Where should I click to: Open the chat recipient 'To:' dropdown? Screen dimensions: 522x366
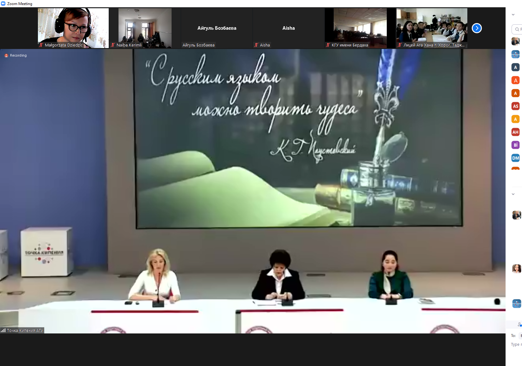(x=520, y=336)
